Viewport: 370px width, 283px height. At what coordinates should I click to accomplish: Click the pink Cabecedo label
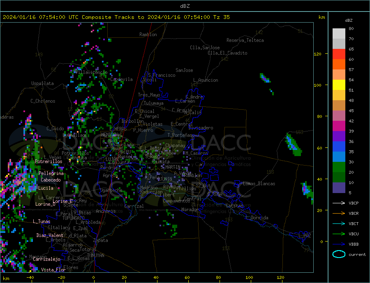coord(51,180)
